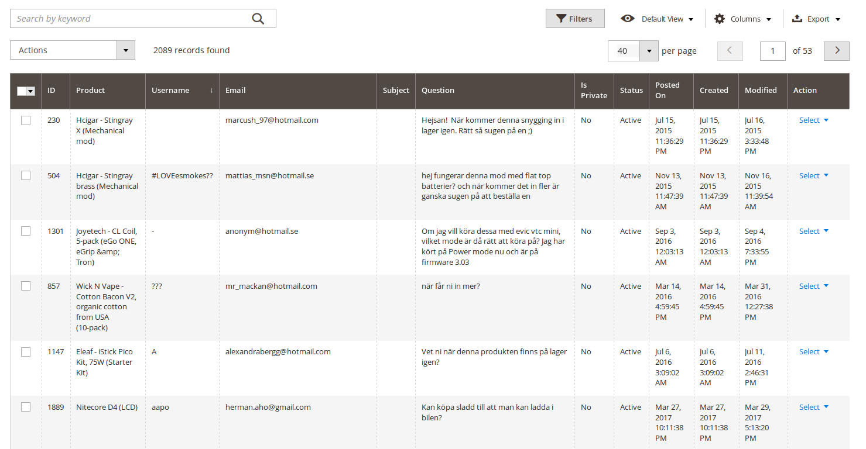Open the Select action for row 1889
Screen dimensions: 866x449
click(x=814, y=407)
